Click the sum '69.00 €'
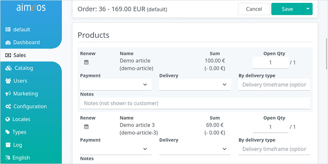 [x=215, y=125]
